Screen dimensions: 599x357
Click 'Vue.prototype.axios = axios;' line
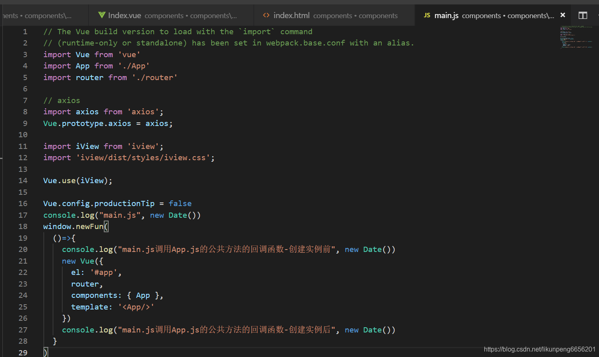point(108,123)
